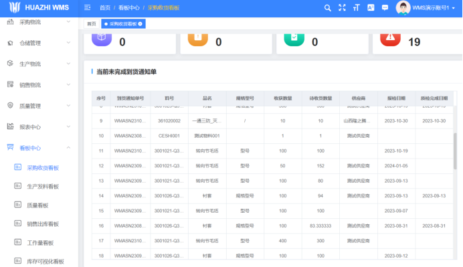Expand the 仓储管理 menu
The image size is (463, 267).
pos(39,43)
